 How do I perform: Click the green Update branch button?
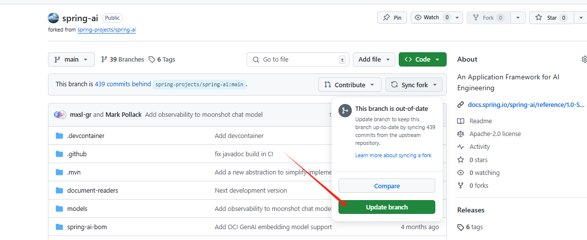pyautogui.click(x=387, y=207)
